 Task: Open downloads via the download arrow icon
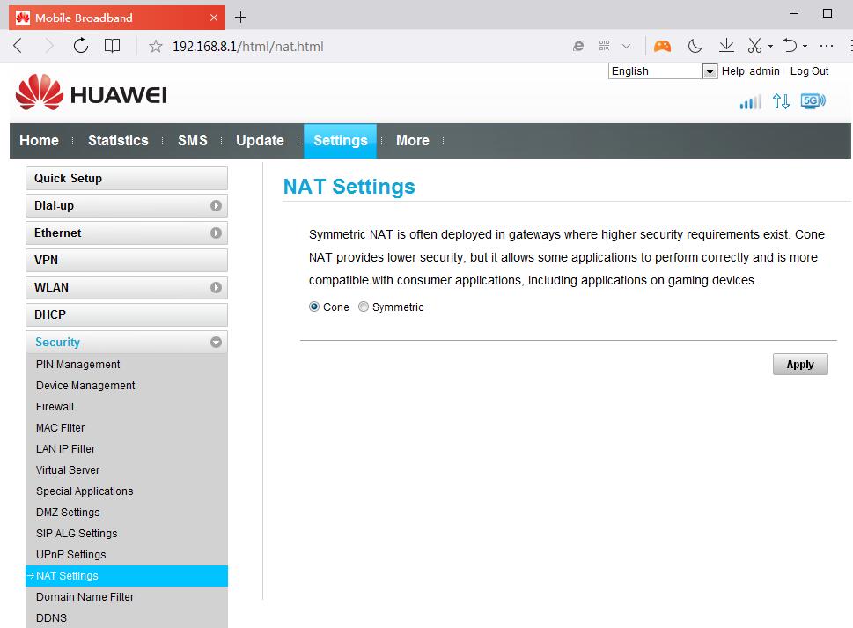click(726, 46)
